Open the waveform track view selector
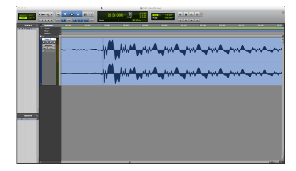This screenshot has height=171, width=296. click(49, 45)
